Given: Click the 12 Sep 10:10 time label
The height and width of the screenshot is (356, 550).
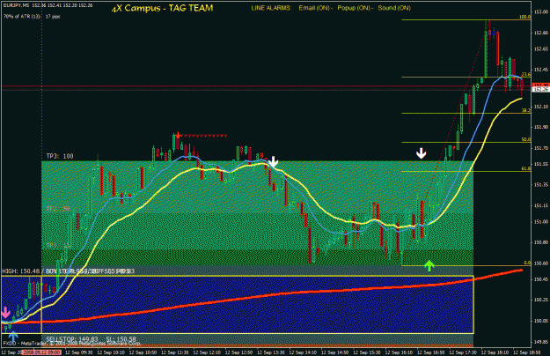Looking at the screenshot, I should (x=111, y=352).
